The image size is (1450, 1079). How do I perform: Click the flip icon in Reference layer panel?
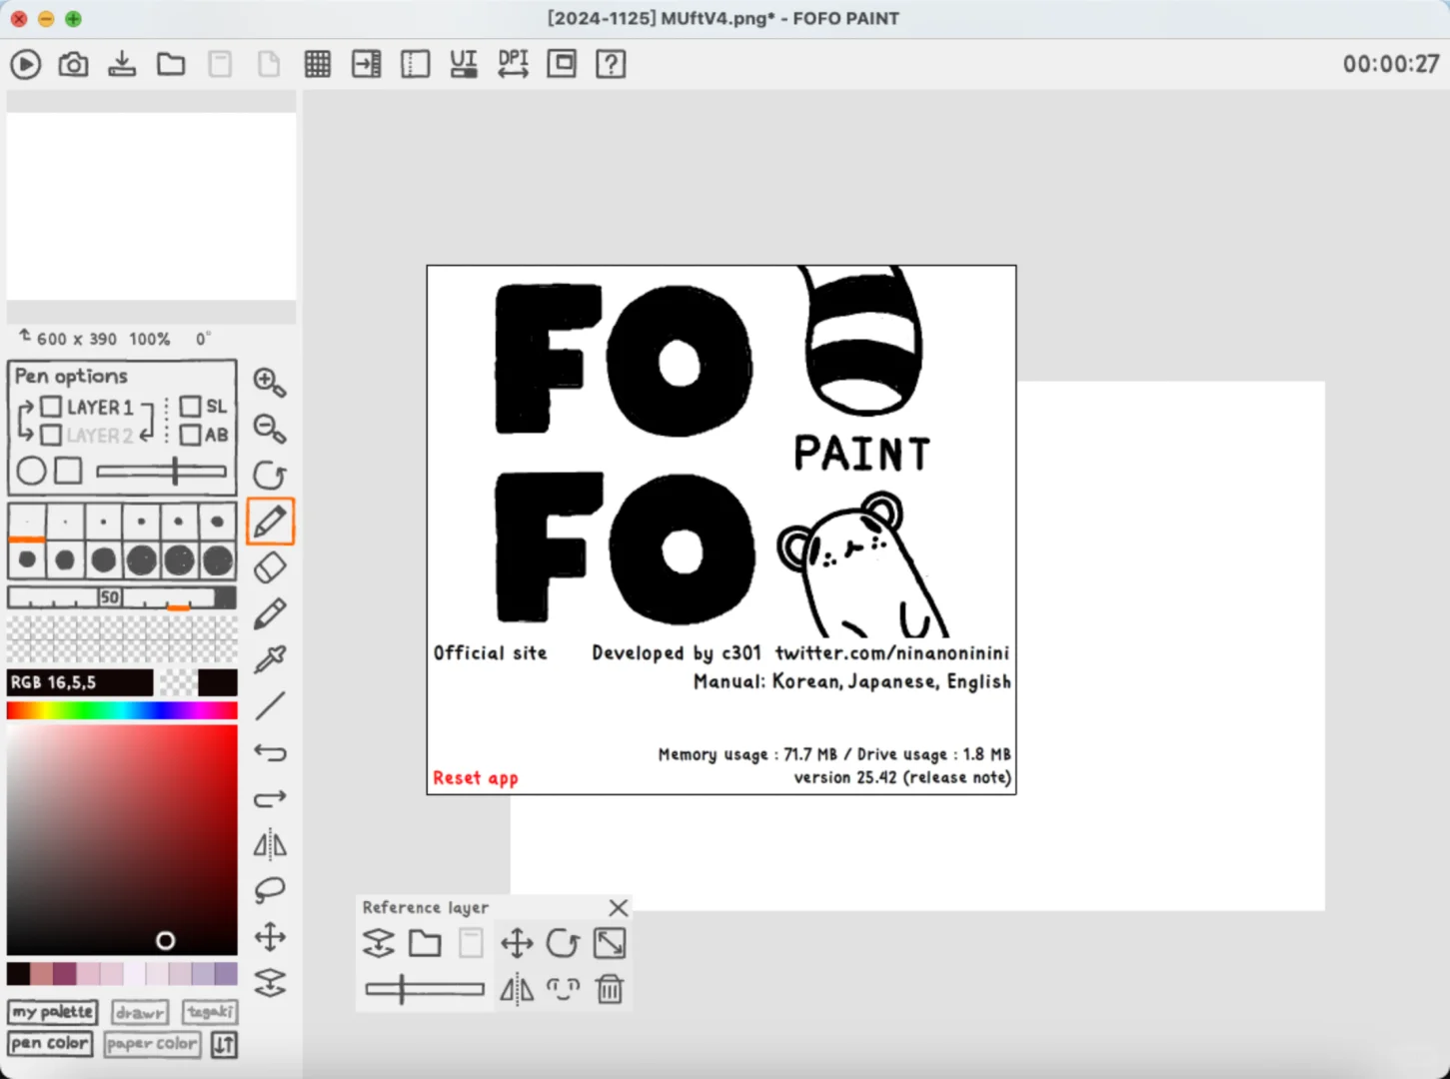tap(517, 989)
